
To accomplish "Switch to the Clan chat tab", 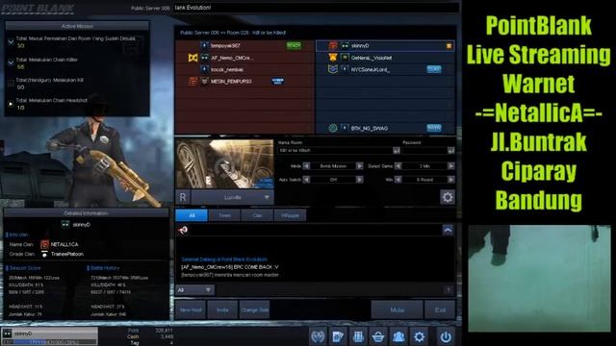I will click(257, 215).
